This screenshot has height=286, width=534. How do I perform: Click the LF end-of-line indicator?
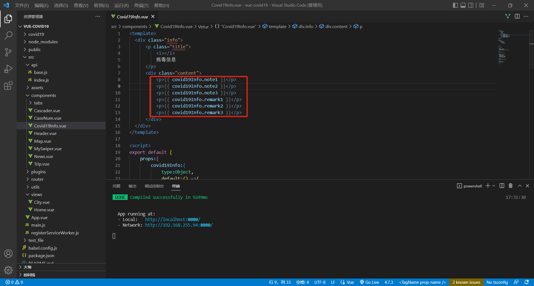point(333,282)
